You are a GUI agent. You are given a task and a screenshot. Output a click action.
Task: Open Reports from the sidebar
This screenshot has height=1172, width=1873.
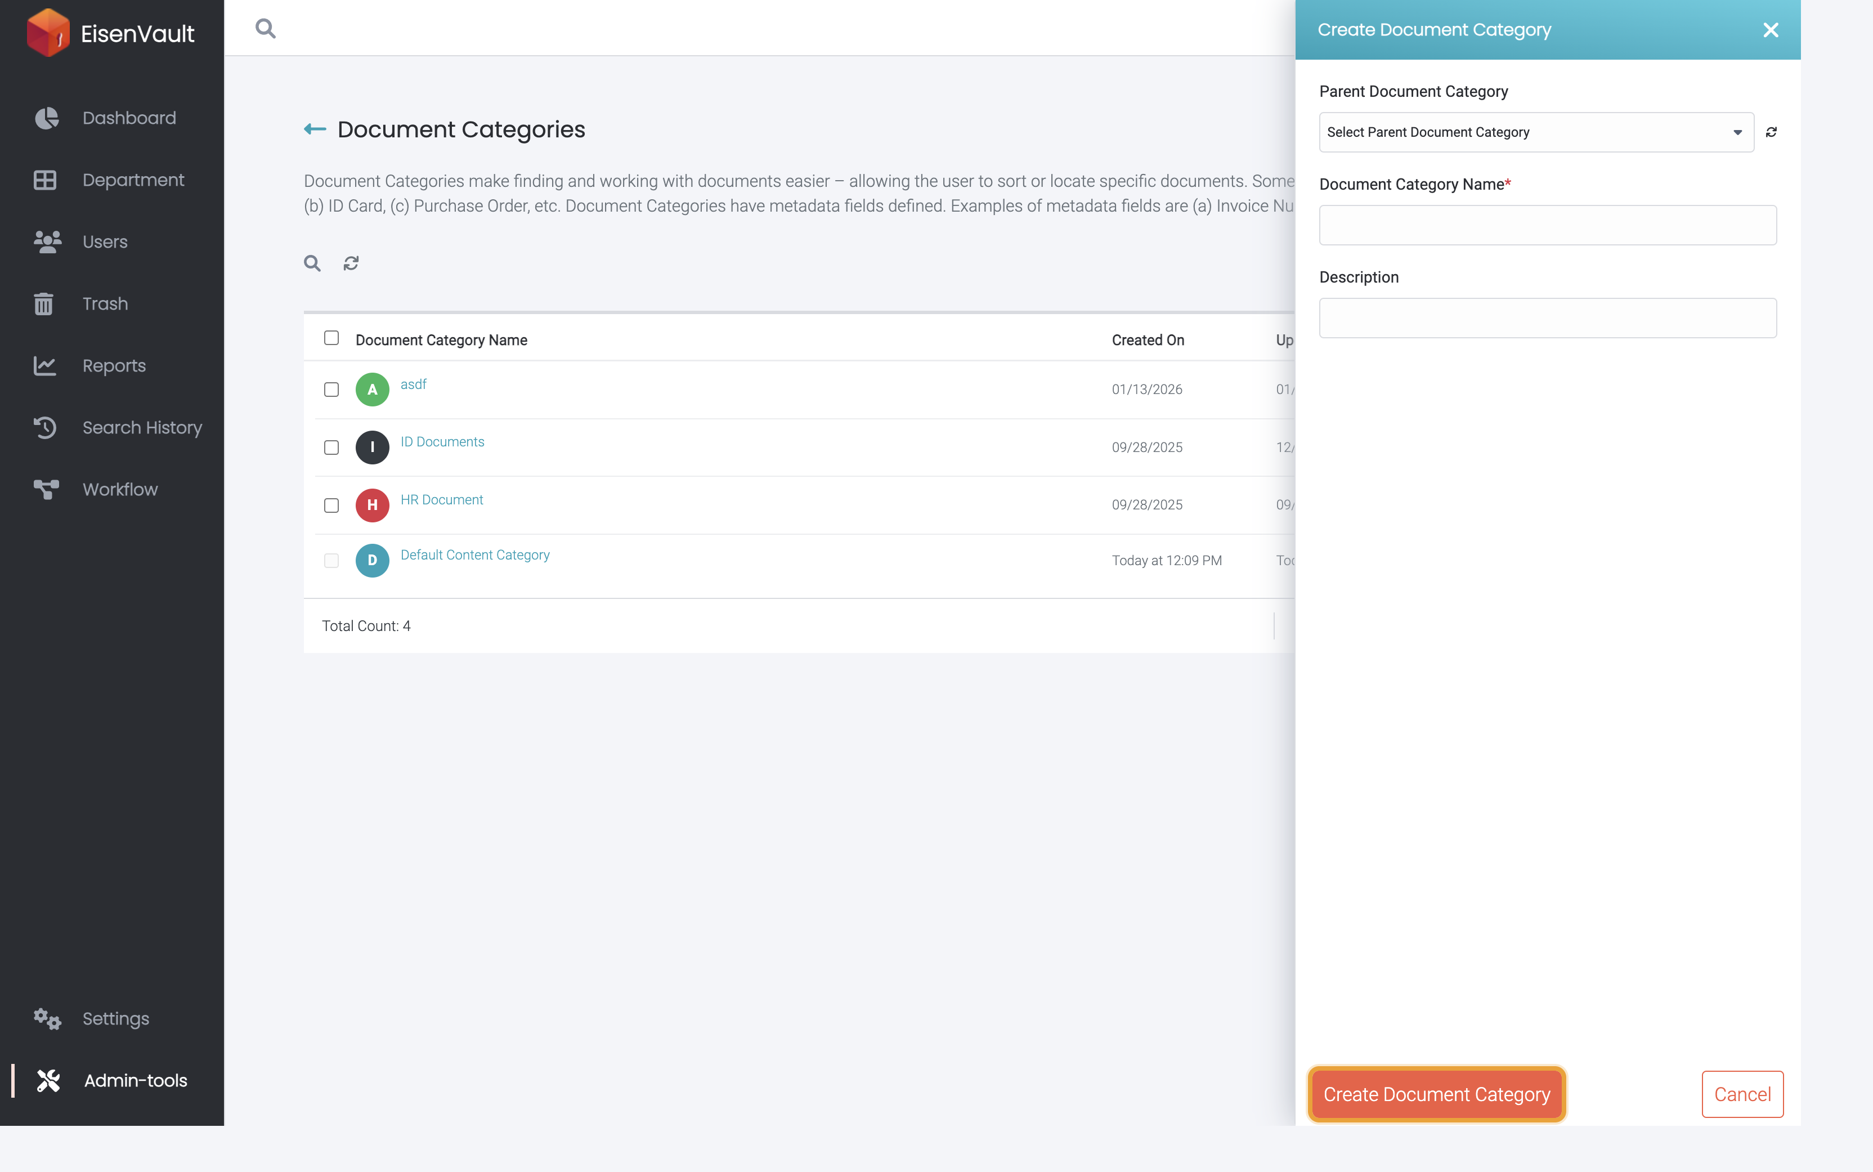click(x=114, y=366)
